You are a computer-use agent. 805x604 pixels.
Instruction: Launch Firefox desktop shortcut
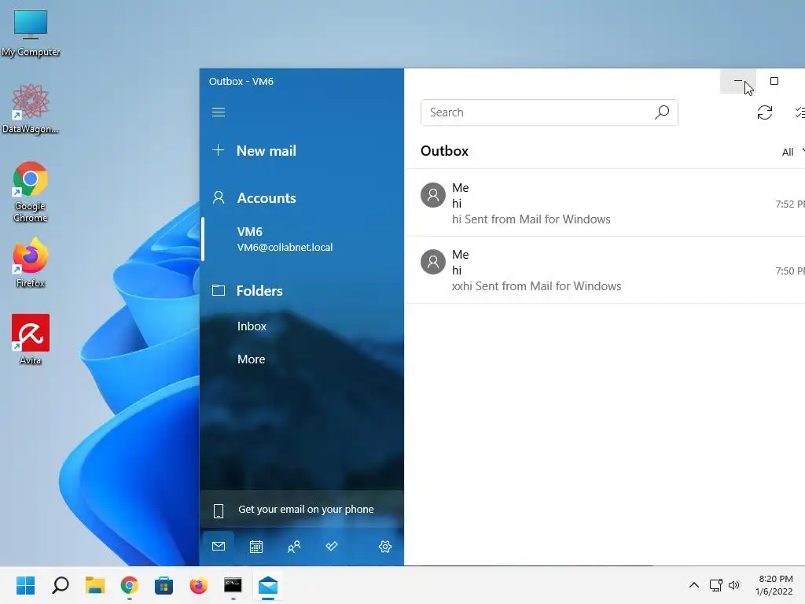(x=31, y=263)
